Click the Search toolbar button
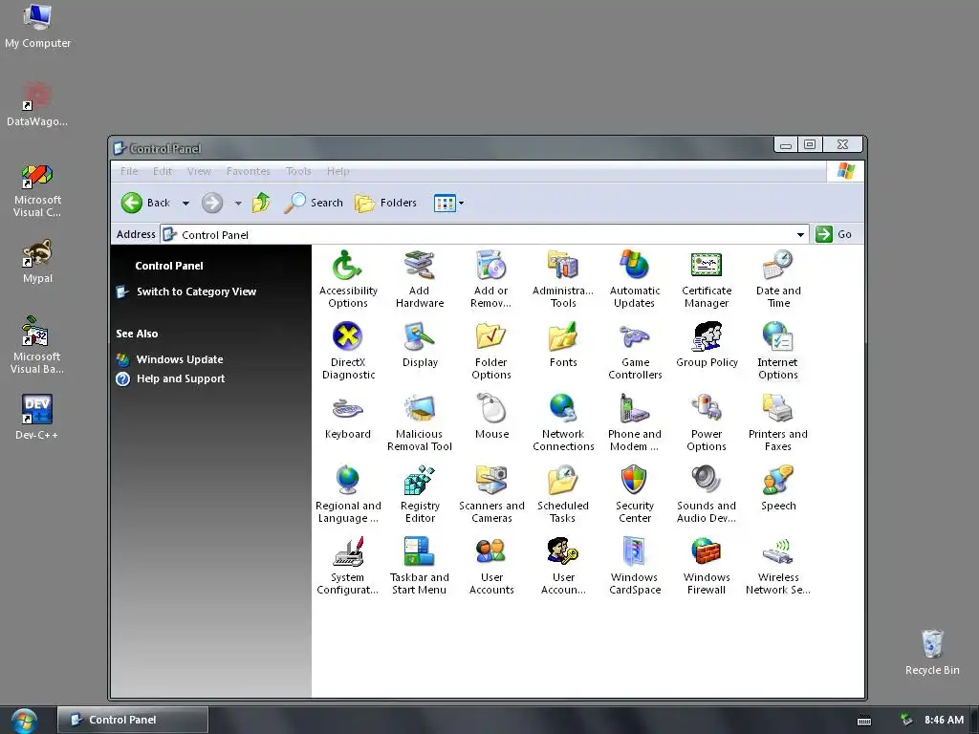 click(314, 203)
